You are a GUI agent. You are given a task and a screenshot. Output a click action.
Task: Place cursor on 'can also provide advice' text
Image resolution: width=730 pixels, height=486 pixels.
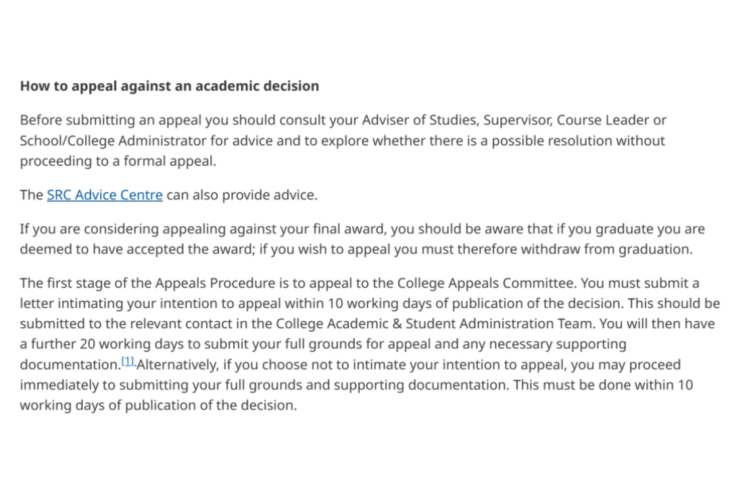(241, 195)
